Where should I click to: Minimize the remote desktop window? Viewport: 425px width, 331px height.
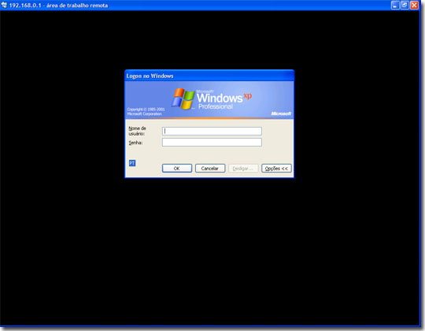tap(395, 6)
